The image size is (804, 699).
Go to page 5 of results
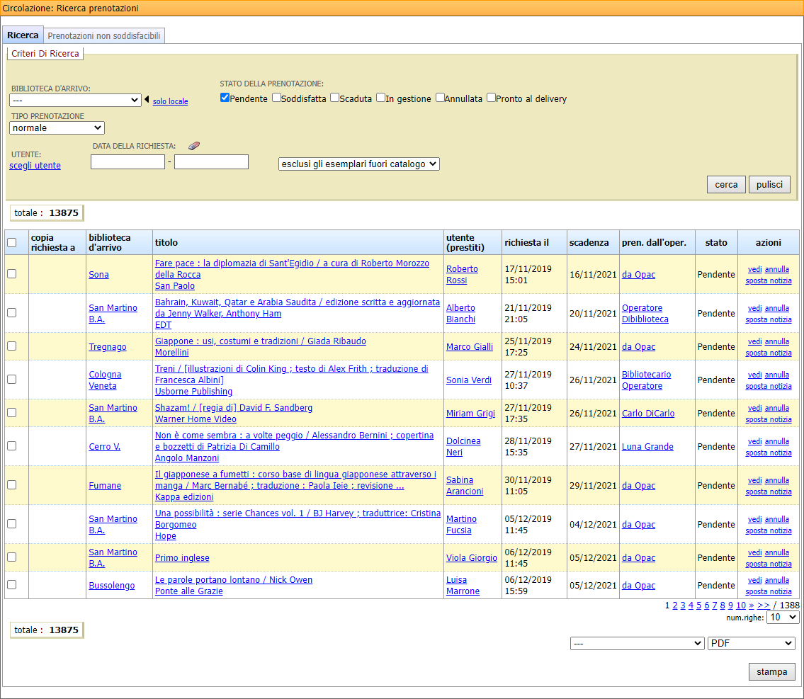[698, 605]
